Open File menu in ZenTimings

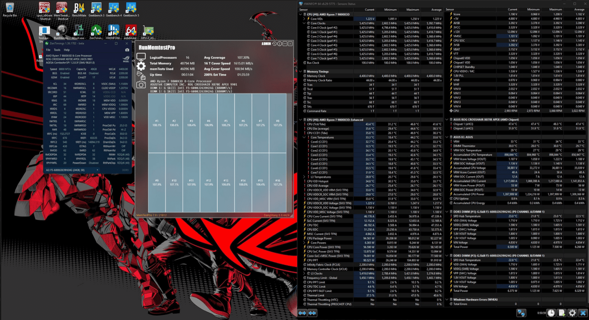(x=48, y=50)
